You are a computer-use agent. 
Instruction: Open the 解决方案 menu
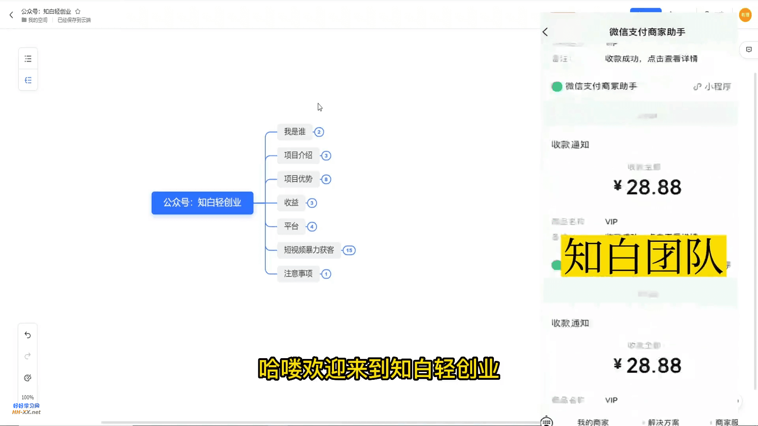[x=664, y=422]
